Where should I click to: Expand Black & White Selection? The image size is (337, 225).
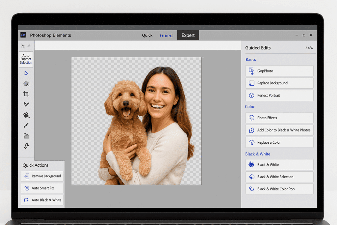coord(279,177)
